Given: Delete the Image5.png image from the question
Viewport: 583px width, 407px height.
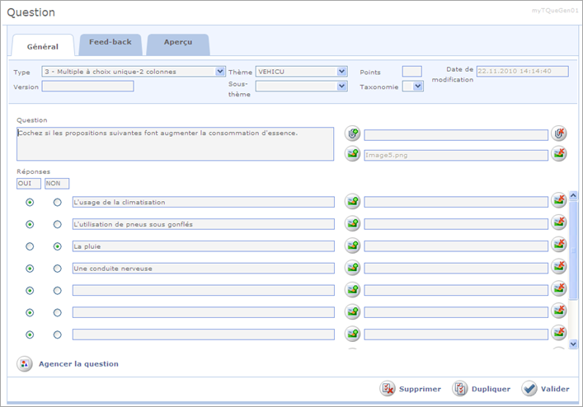Looking at the screenshot, I should tap(559, 154).
